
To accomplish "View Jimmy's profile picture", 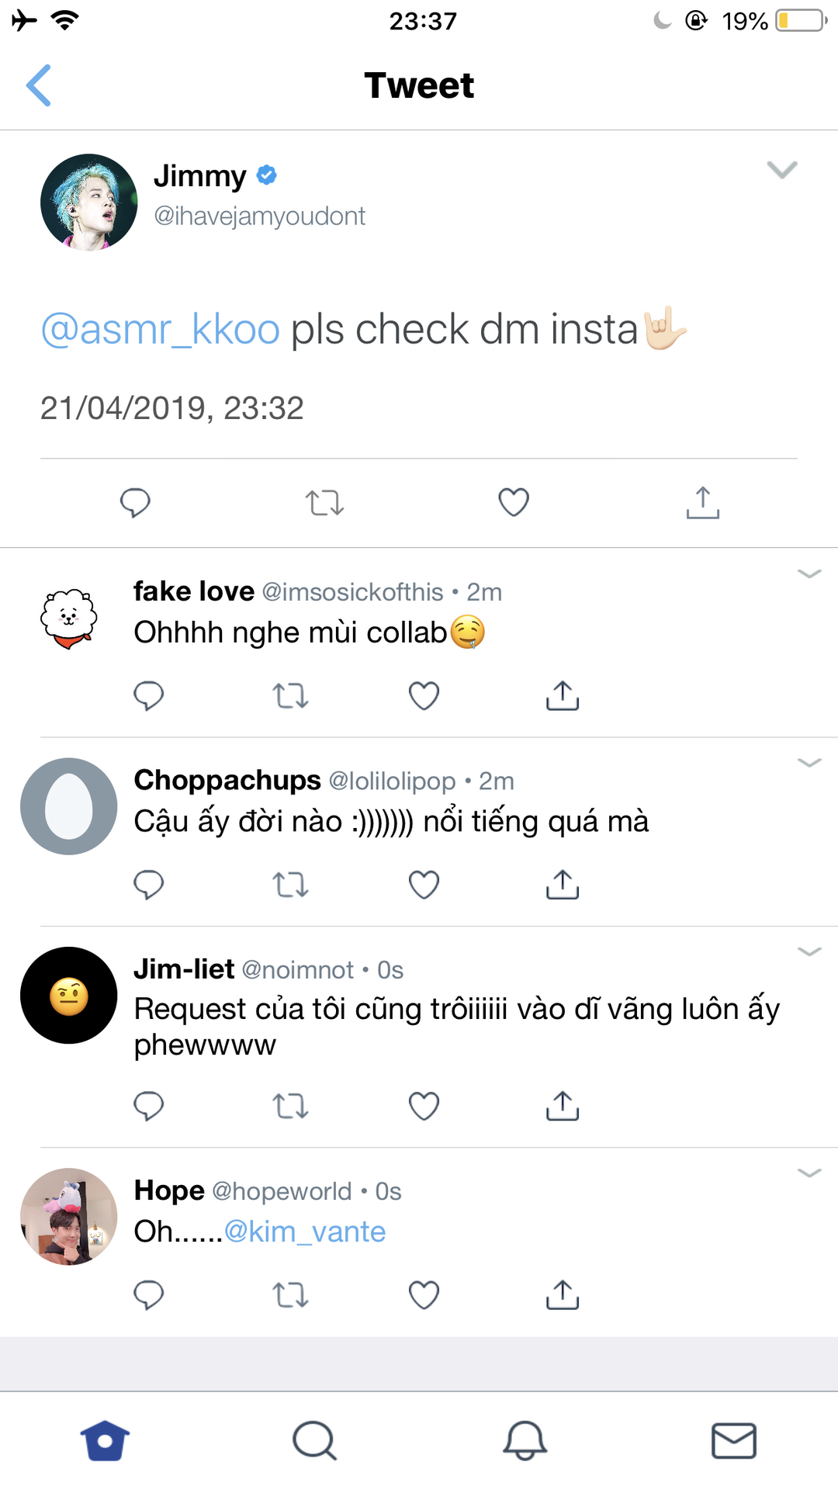I will [89, 203].
